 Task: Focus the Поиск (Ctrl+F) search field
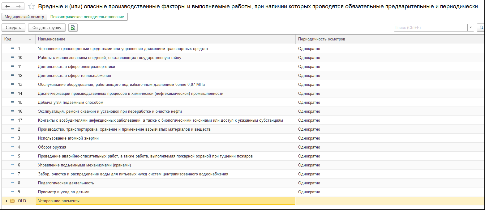(x=430, y=28)
